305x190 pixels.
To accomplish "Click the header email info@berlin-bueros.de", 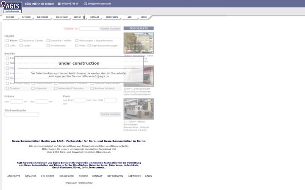I will tap(100, 4).
